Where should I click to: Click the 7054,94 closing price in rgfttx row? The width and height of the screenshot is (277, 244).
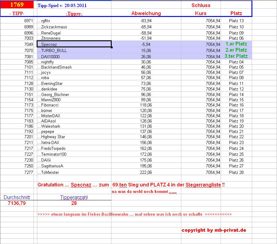(213, 21)
